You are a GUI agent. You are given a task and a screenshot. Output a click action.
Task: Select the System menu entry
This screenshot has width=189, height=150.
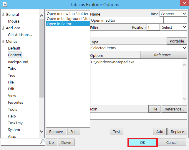tap(14, 129)
